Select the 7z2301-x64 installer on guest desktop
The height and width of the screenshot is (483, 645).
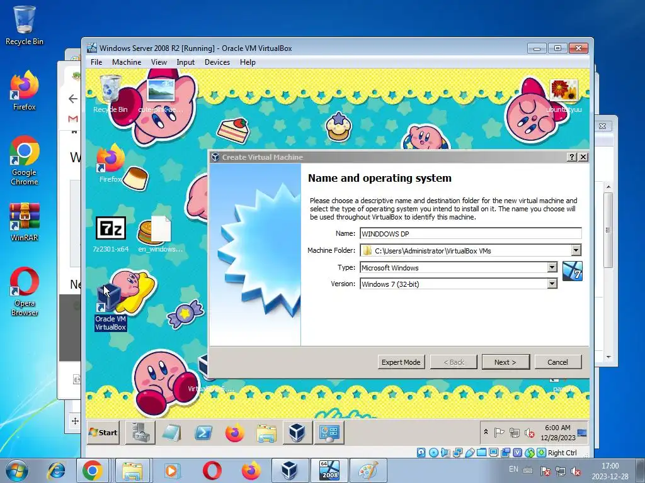click(110, 235)
